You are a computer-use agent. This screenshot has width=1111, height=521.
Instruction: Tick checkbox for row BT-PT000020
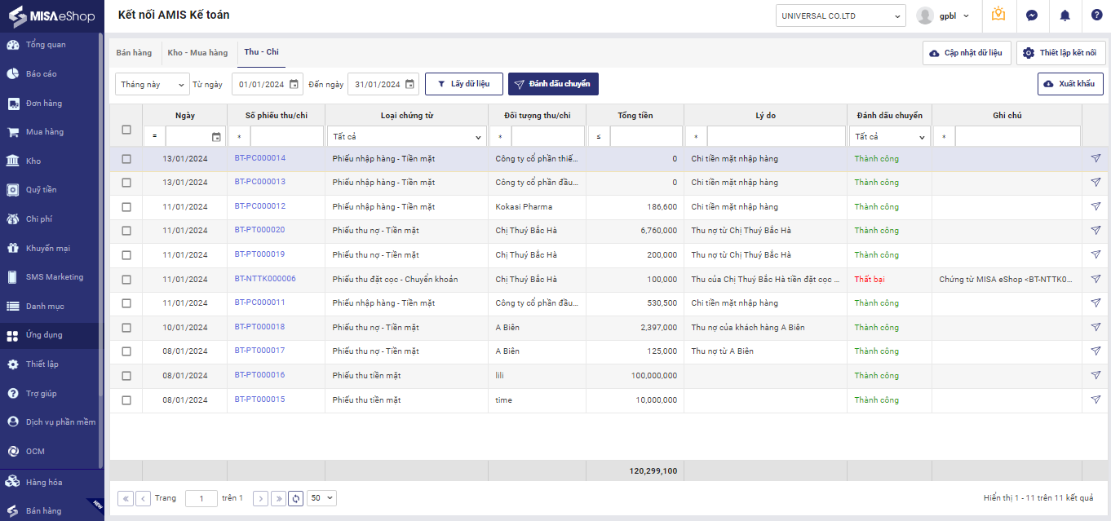click(126, 231)
